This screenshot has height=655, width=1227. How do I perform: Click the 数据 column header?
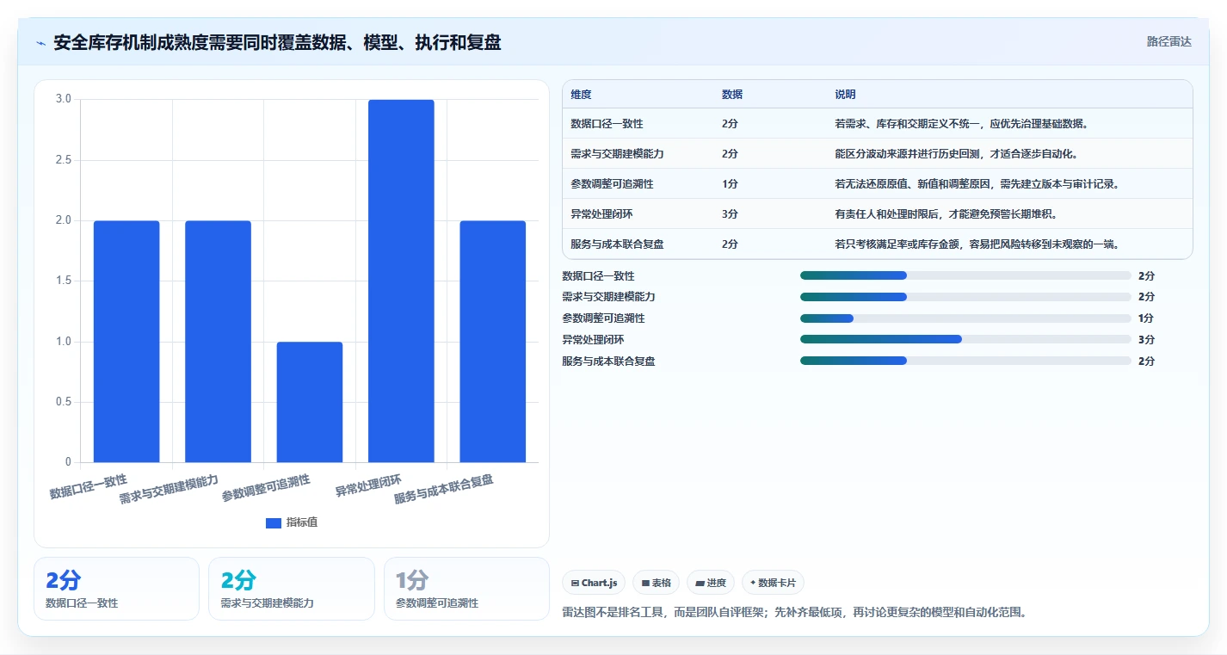pos(732,95)
